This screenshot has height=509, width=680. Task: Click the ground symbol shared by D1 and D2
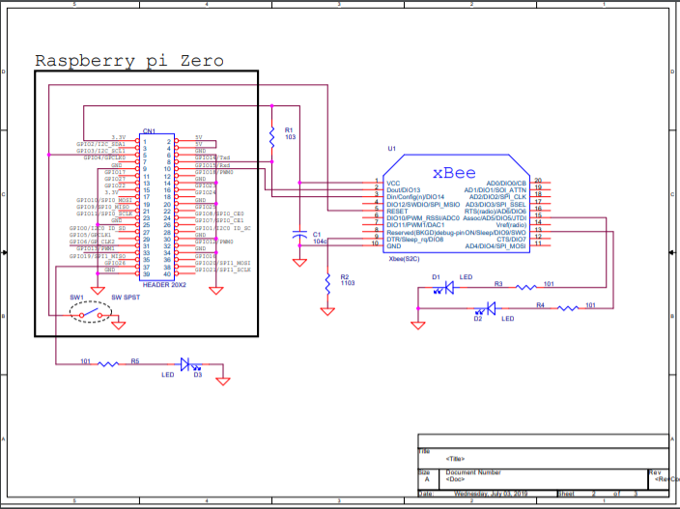coord(418,325)
